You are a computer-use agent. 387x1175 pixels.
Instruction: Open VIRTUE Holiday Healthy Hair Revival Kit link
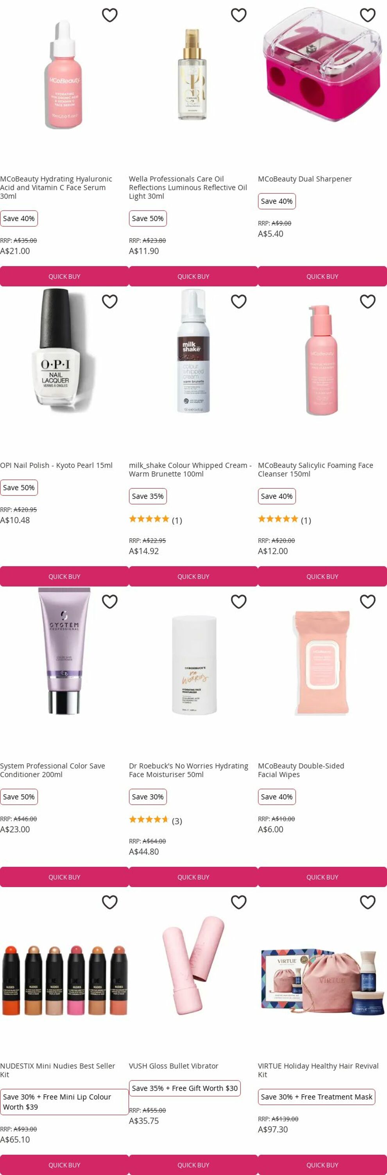point(318,1070)
